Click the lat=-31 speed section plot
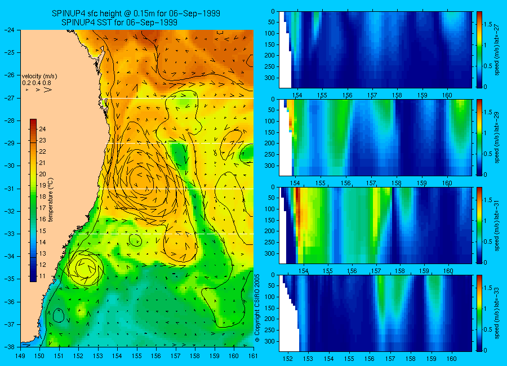This screenshot has height=366, width=507. [375, 225]
